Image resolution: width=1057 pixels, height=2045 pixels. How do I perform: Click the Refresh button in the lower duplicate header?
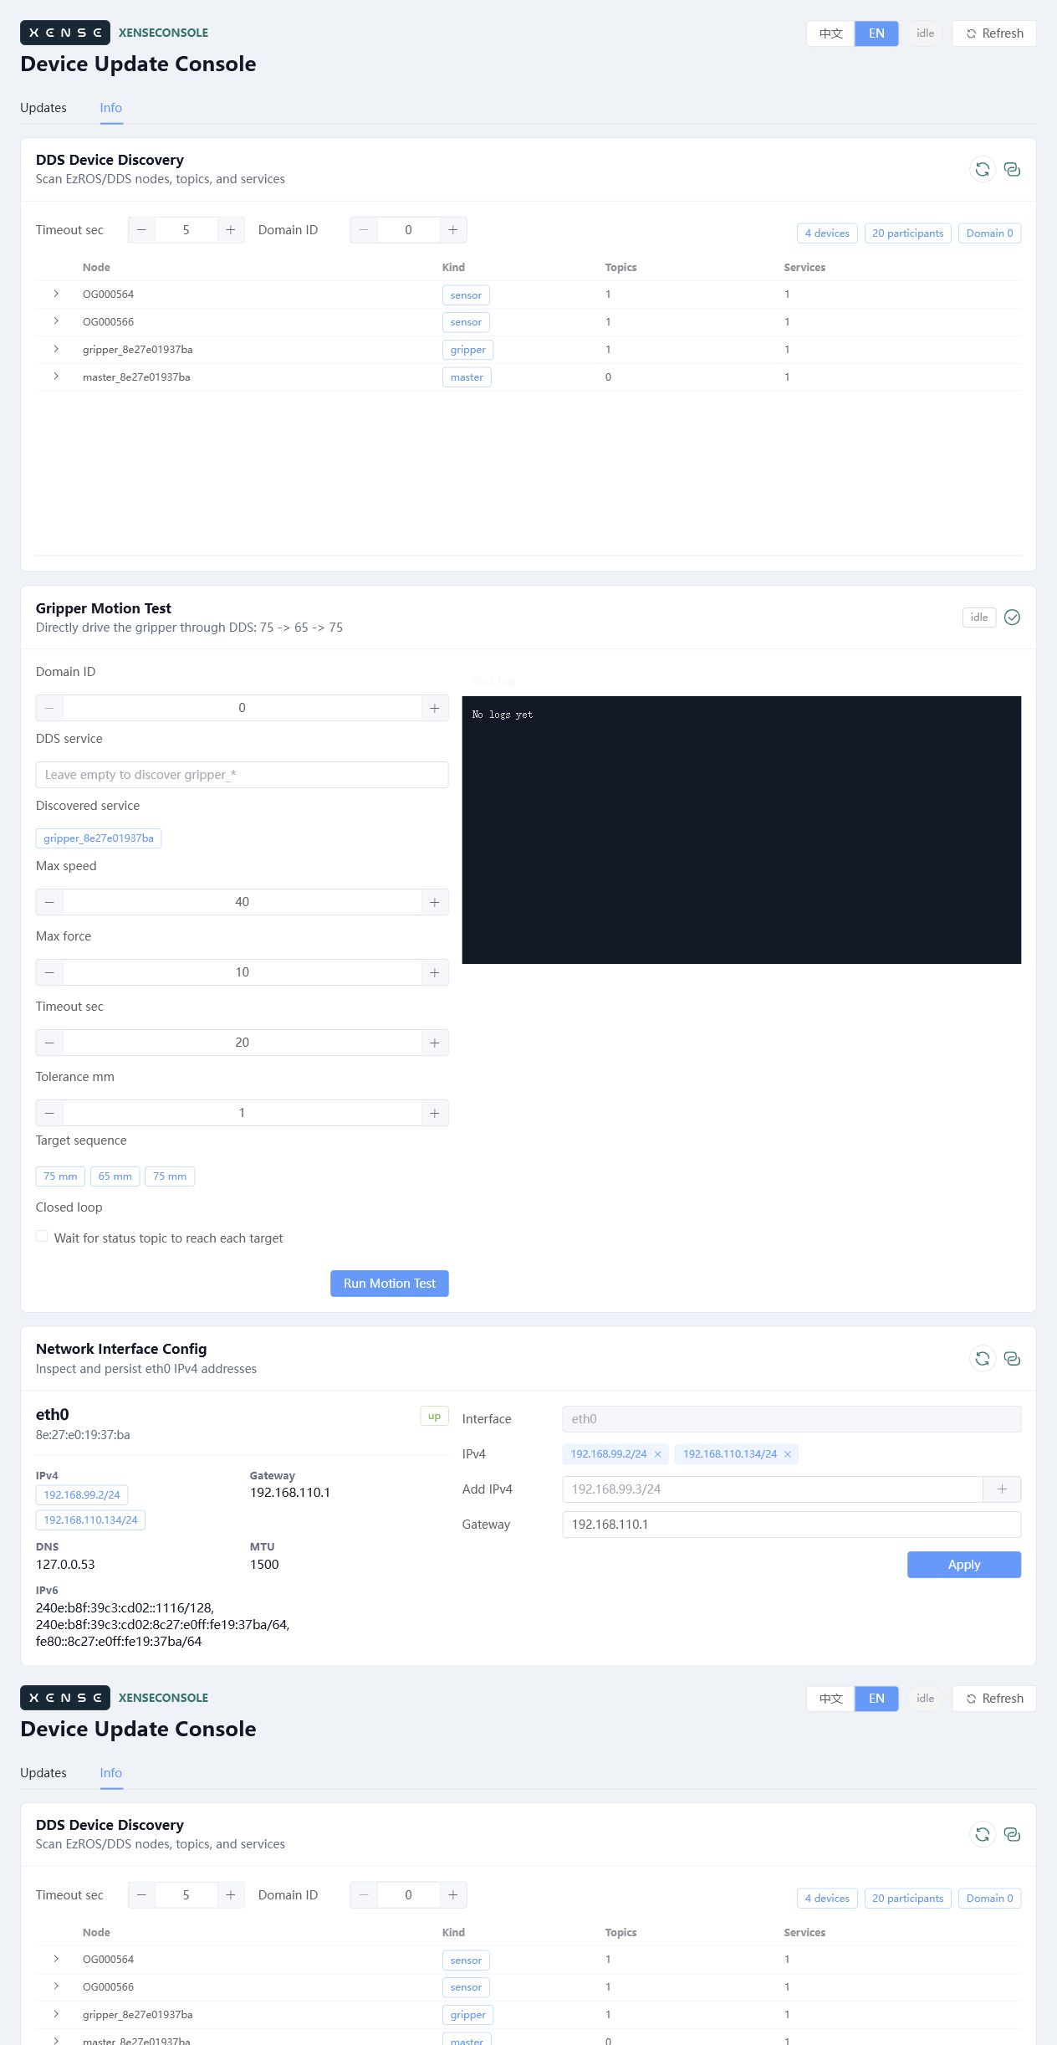[x=994, y=1699]
